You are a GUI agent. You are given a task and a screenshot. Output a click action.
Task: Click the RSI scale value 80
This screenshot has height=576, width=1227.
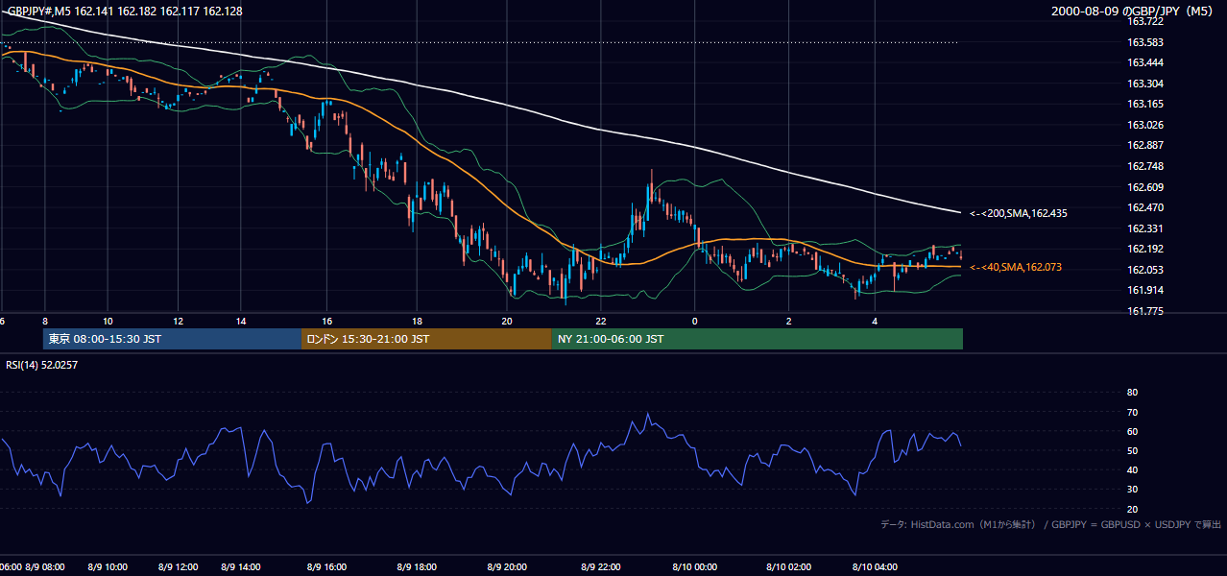coord(1132,393)
